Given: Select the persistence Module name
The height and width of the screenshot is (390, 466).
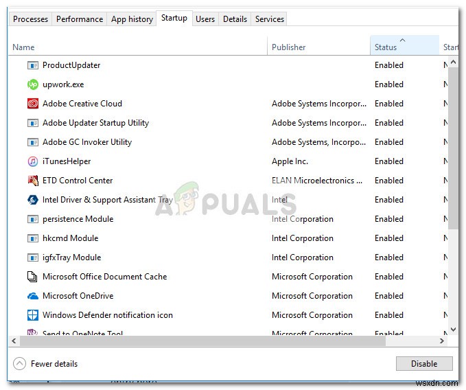Looking at the screenshot, I should (x=78, y=219).
